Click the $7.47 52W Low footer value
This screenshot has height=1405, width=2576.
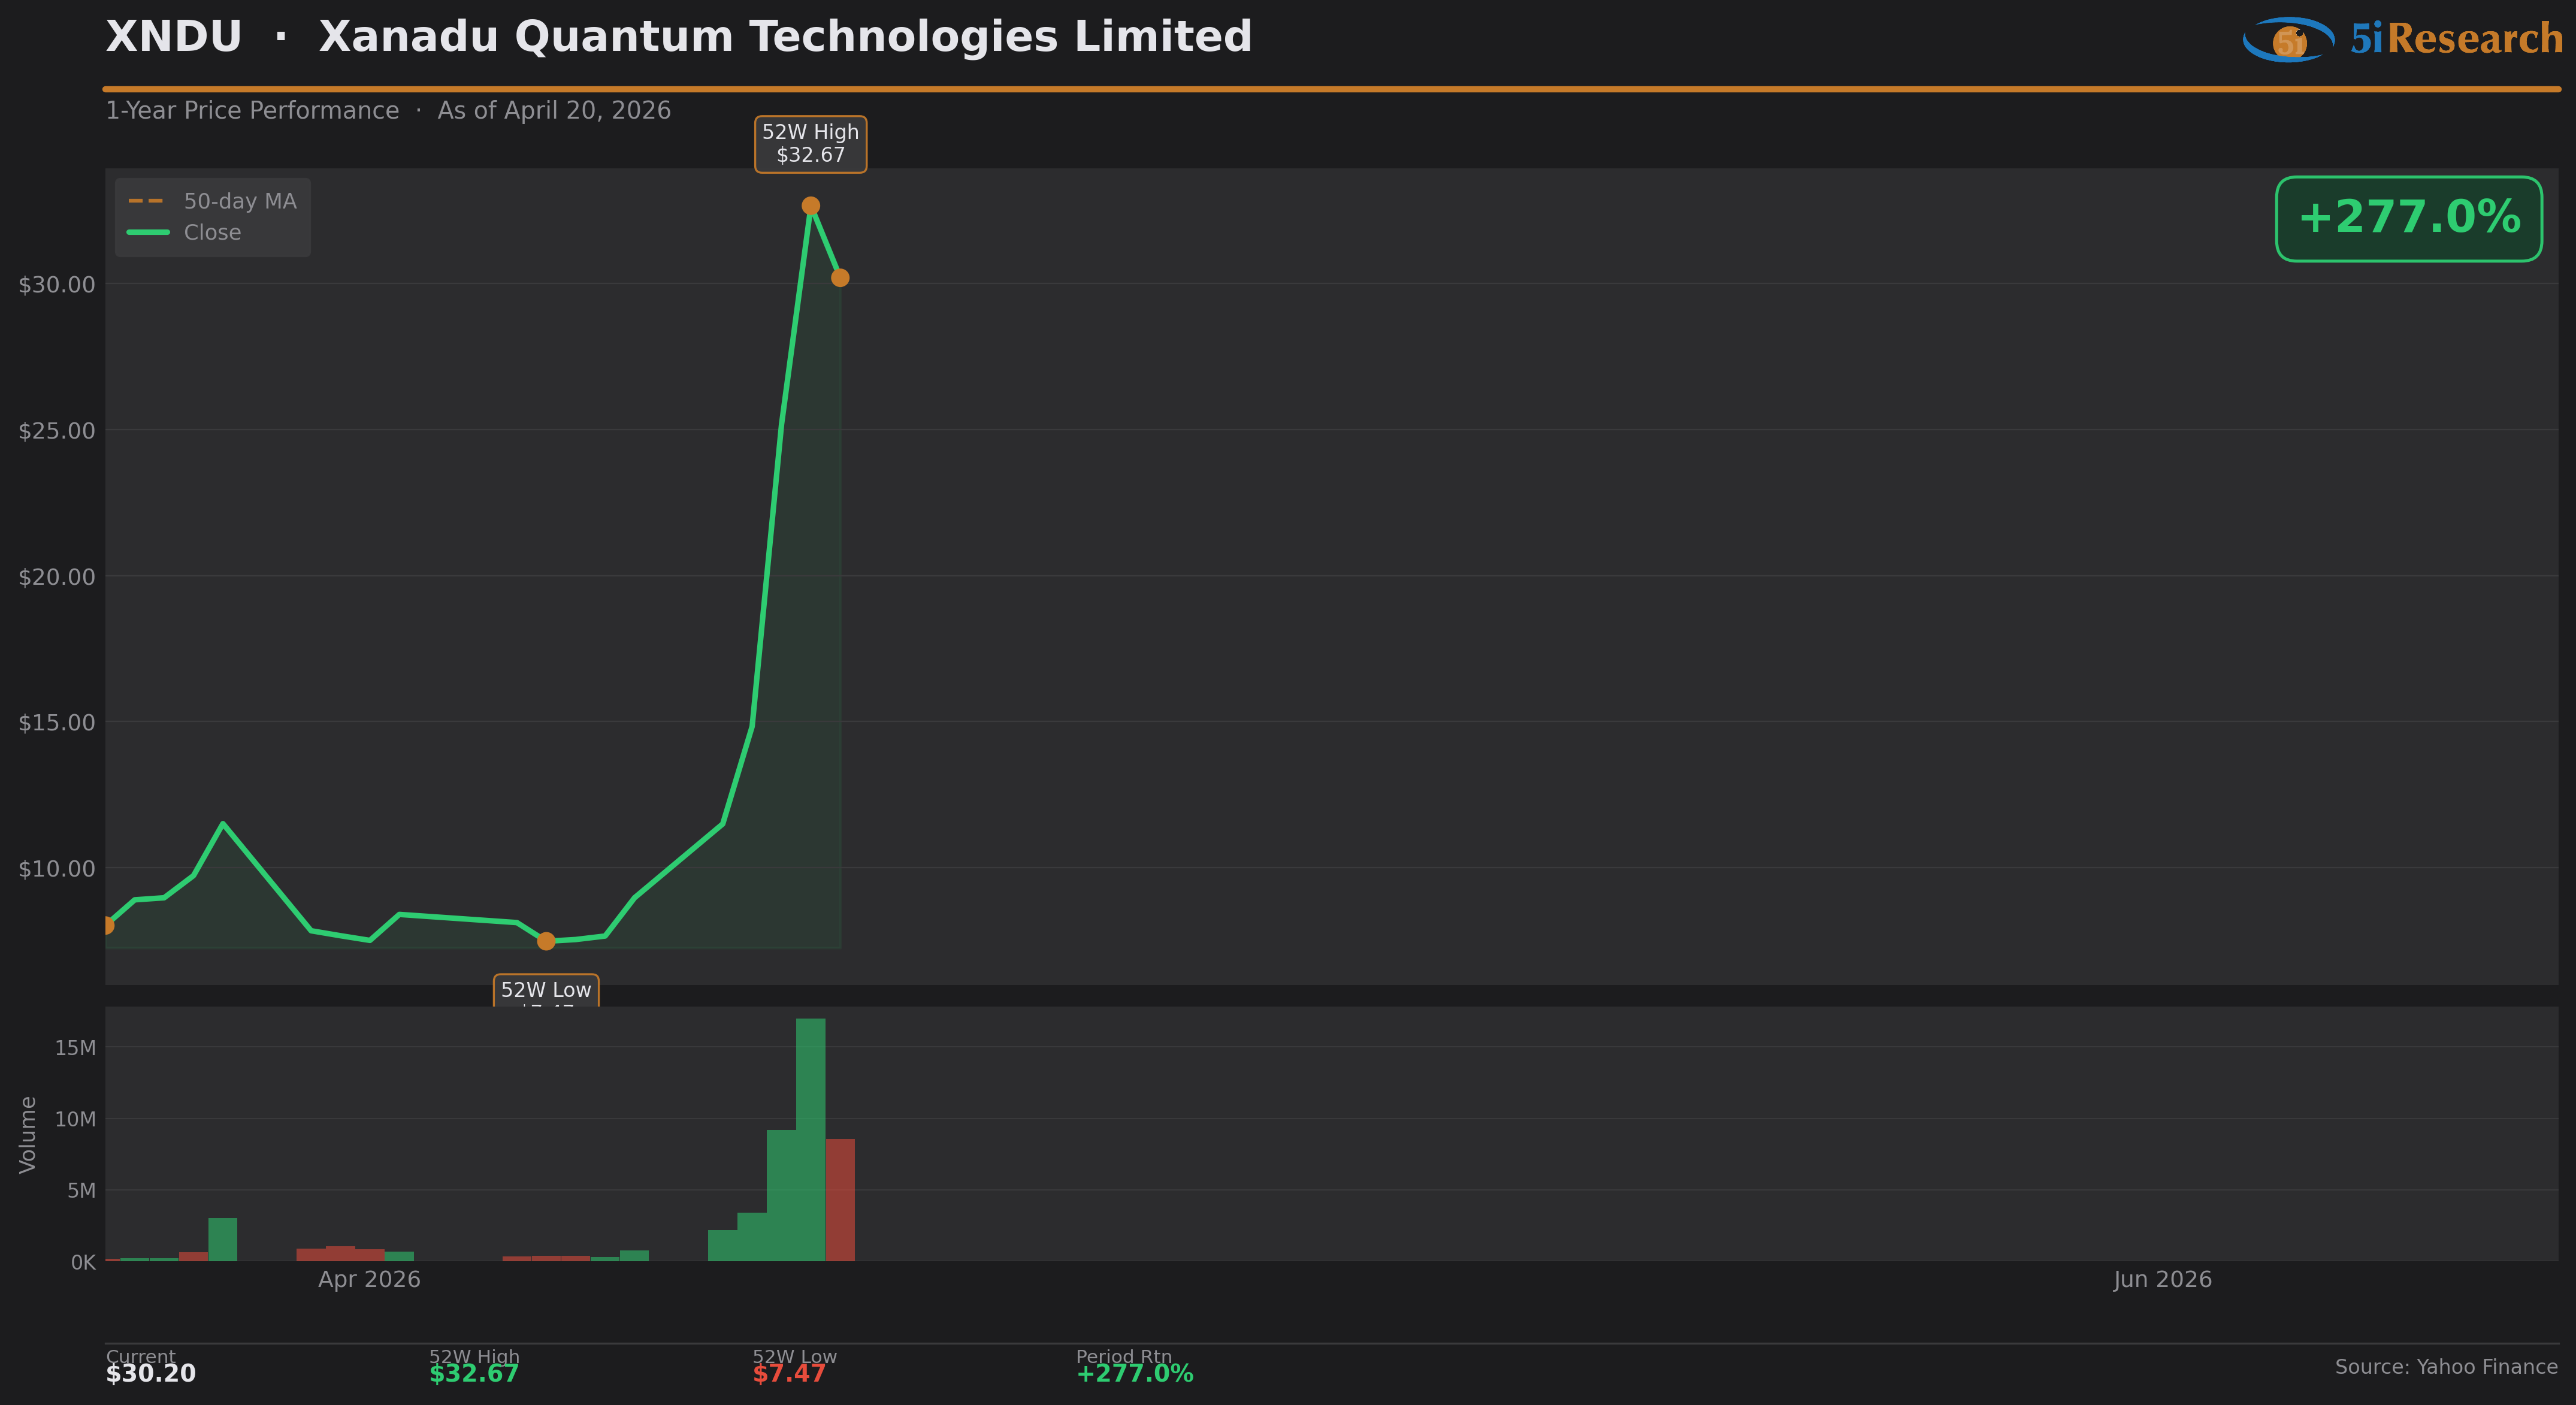[x=789, y=1374]
